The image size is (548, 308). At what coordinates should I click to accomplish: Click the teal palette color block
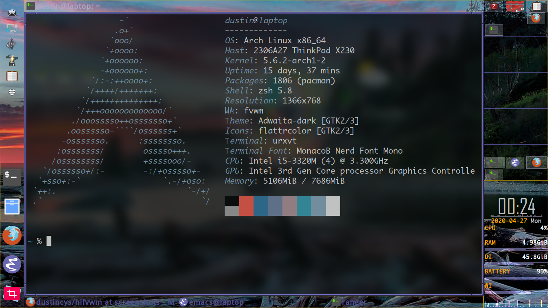click(x=304, y=206)
